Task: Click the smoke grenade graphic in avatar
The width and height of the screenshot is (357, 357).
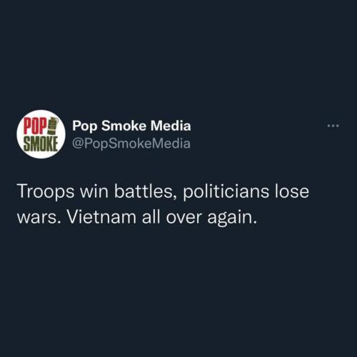Action: pyautogui.click(x=54, y=126)
